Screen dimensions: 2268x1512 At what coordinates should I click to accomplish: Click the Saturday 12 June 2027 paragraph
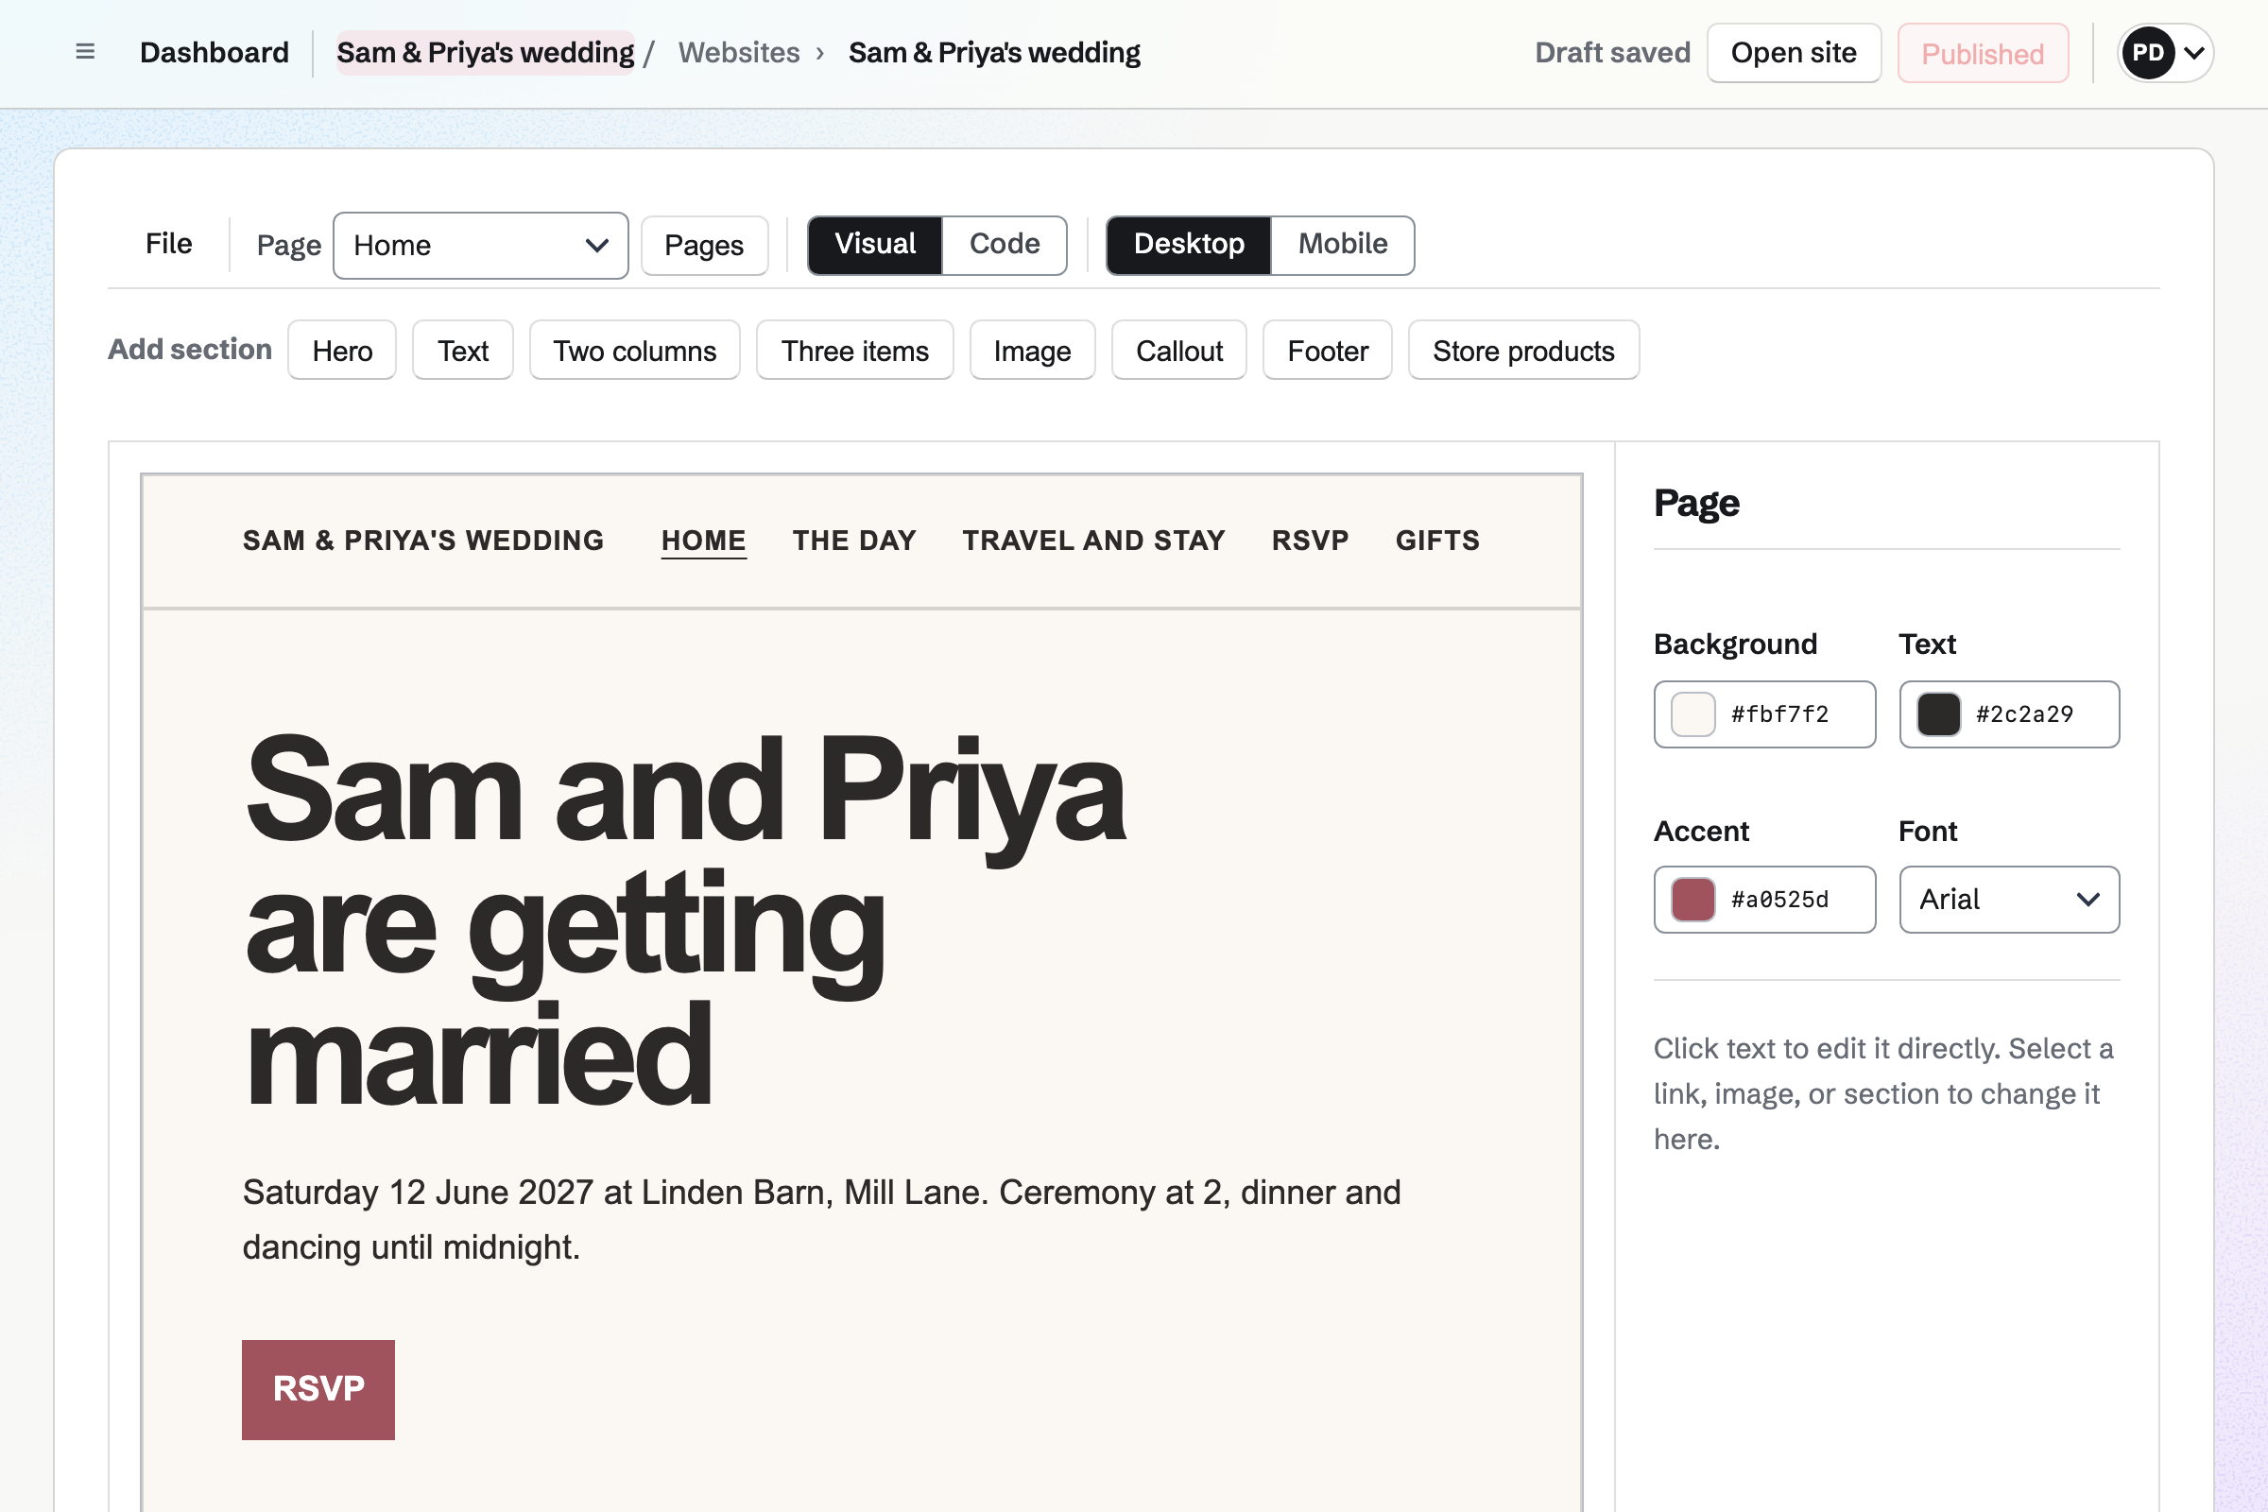(x=821, y=1220)
